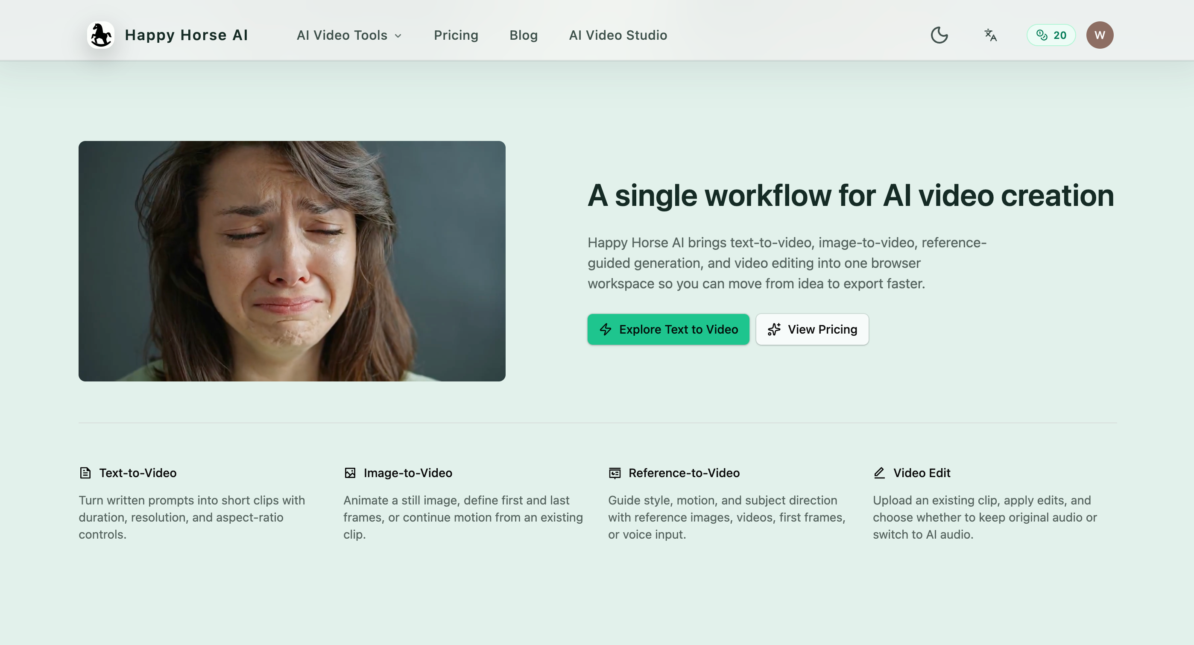Viewport: 1194px width, 645px height.
Task: Expand the AI Video Tools dropdown
Action: tap(342, 35)
